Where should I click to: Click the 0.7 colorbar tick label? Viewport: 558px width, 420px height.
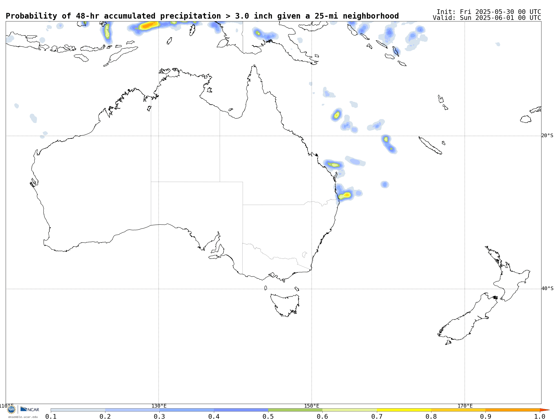click(377, 417)
